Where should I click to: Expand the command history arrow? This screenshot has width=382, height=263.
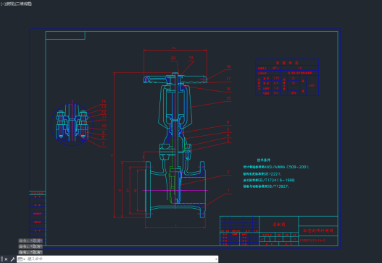tap(216, 259)
